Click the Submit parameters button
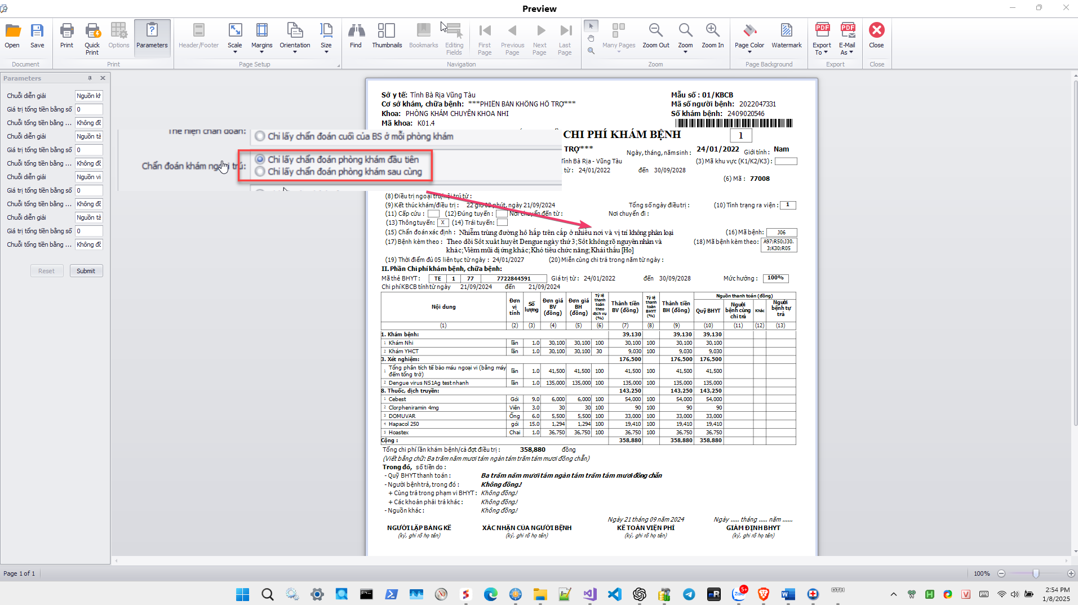Image resolution: width=1078 pixels, height=605 pixels. [86, 271]
